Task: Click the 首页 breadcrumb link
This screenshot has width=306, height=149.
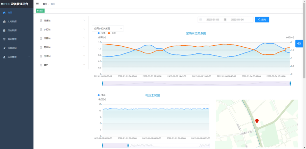Action: coord(45,4)
